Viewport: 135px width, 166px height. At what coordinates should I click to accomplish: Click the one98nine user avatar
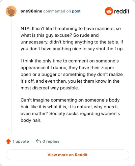(x=11, y=11)
